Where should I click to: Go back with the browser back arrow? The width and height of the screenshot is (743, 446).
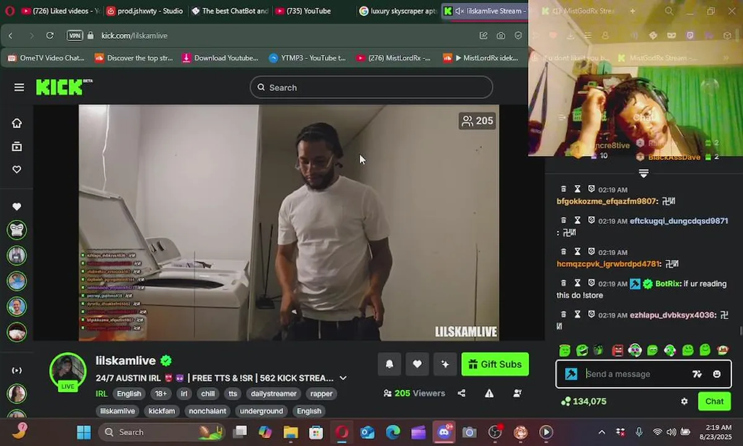[11, 36]
